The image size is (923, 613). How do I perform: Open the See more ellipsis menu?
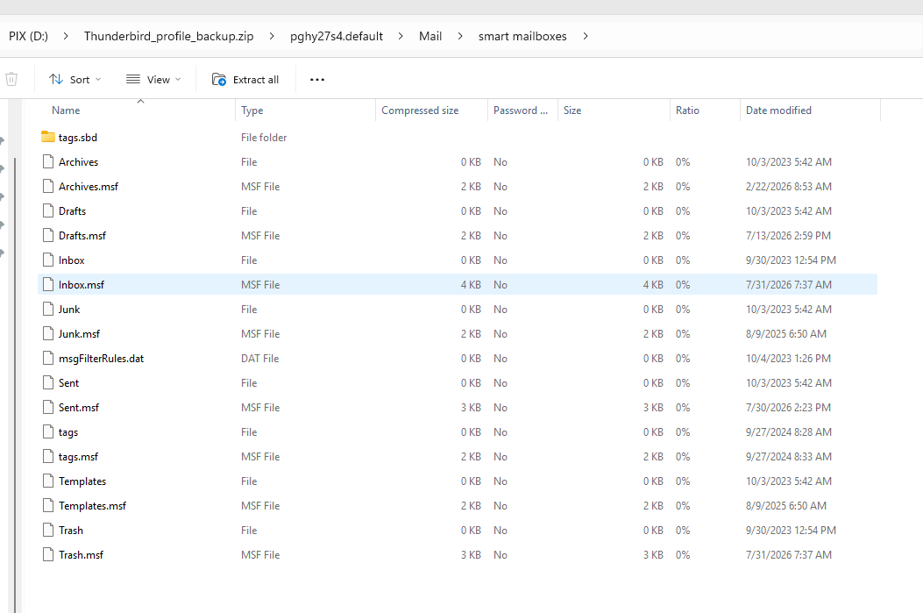[317, 80]
